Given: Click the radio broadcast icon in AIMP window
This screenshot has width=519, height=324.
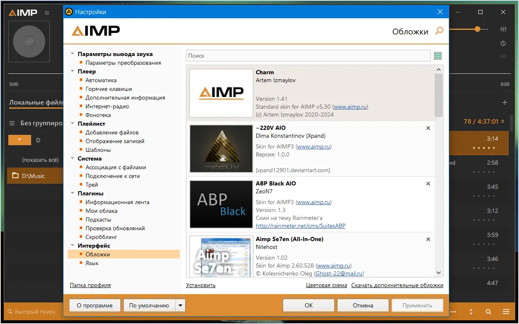Looking at the screenshot, I should tap(503, 56).
